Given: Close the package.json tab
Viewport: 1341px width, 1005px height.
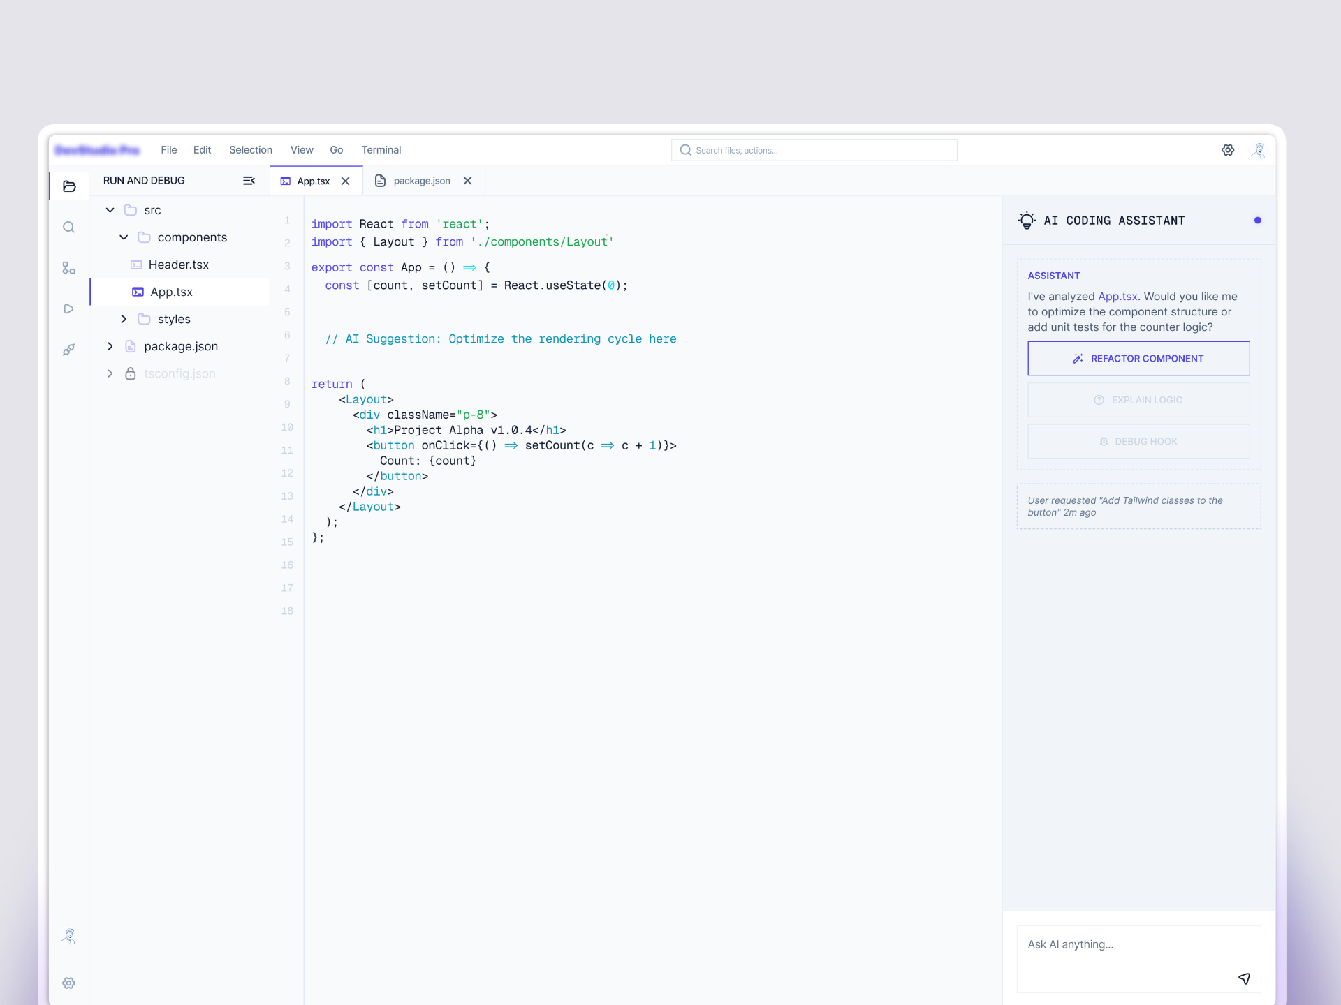Looking at the screenshot, I should coord(467,181).
